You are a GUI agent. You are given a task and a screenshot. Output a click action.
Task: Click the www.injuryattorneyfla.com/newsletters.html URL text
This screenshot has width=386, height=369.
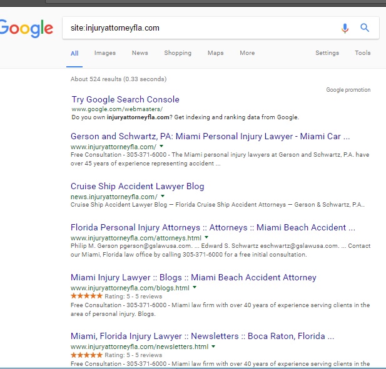tap(140, 347)
